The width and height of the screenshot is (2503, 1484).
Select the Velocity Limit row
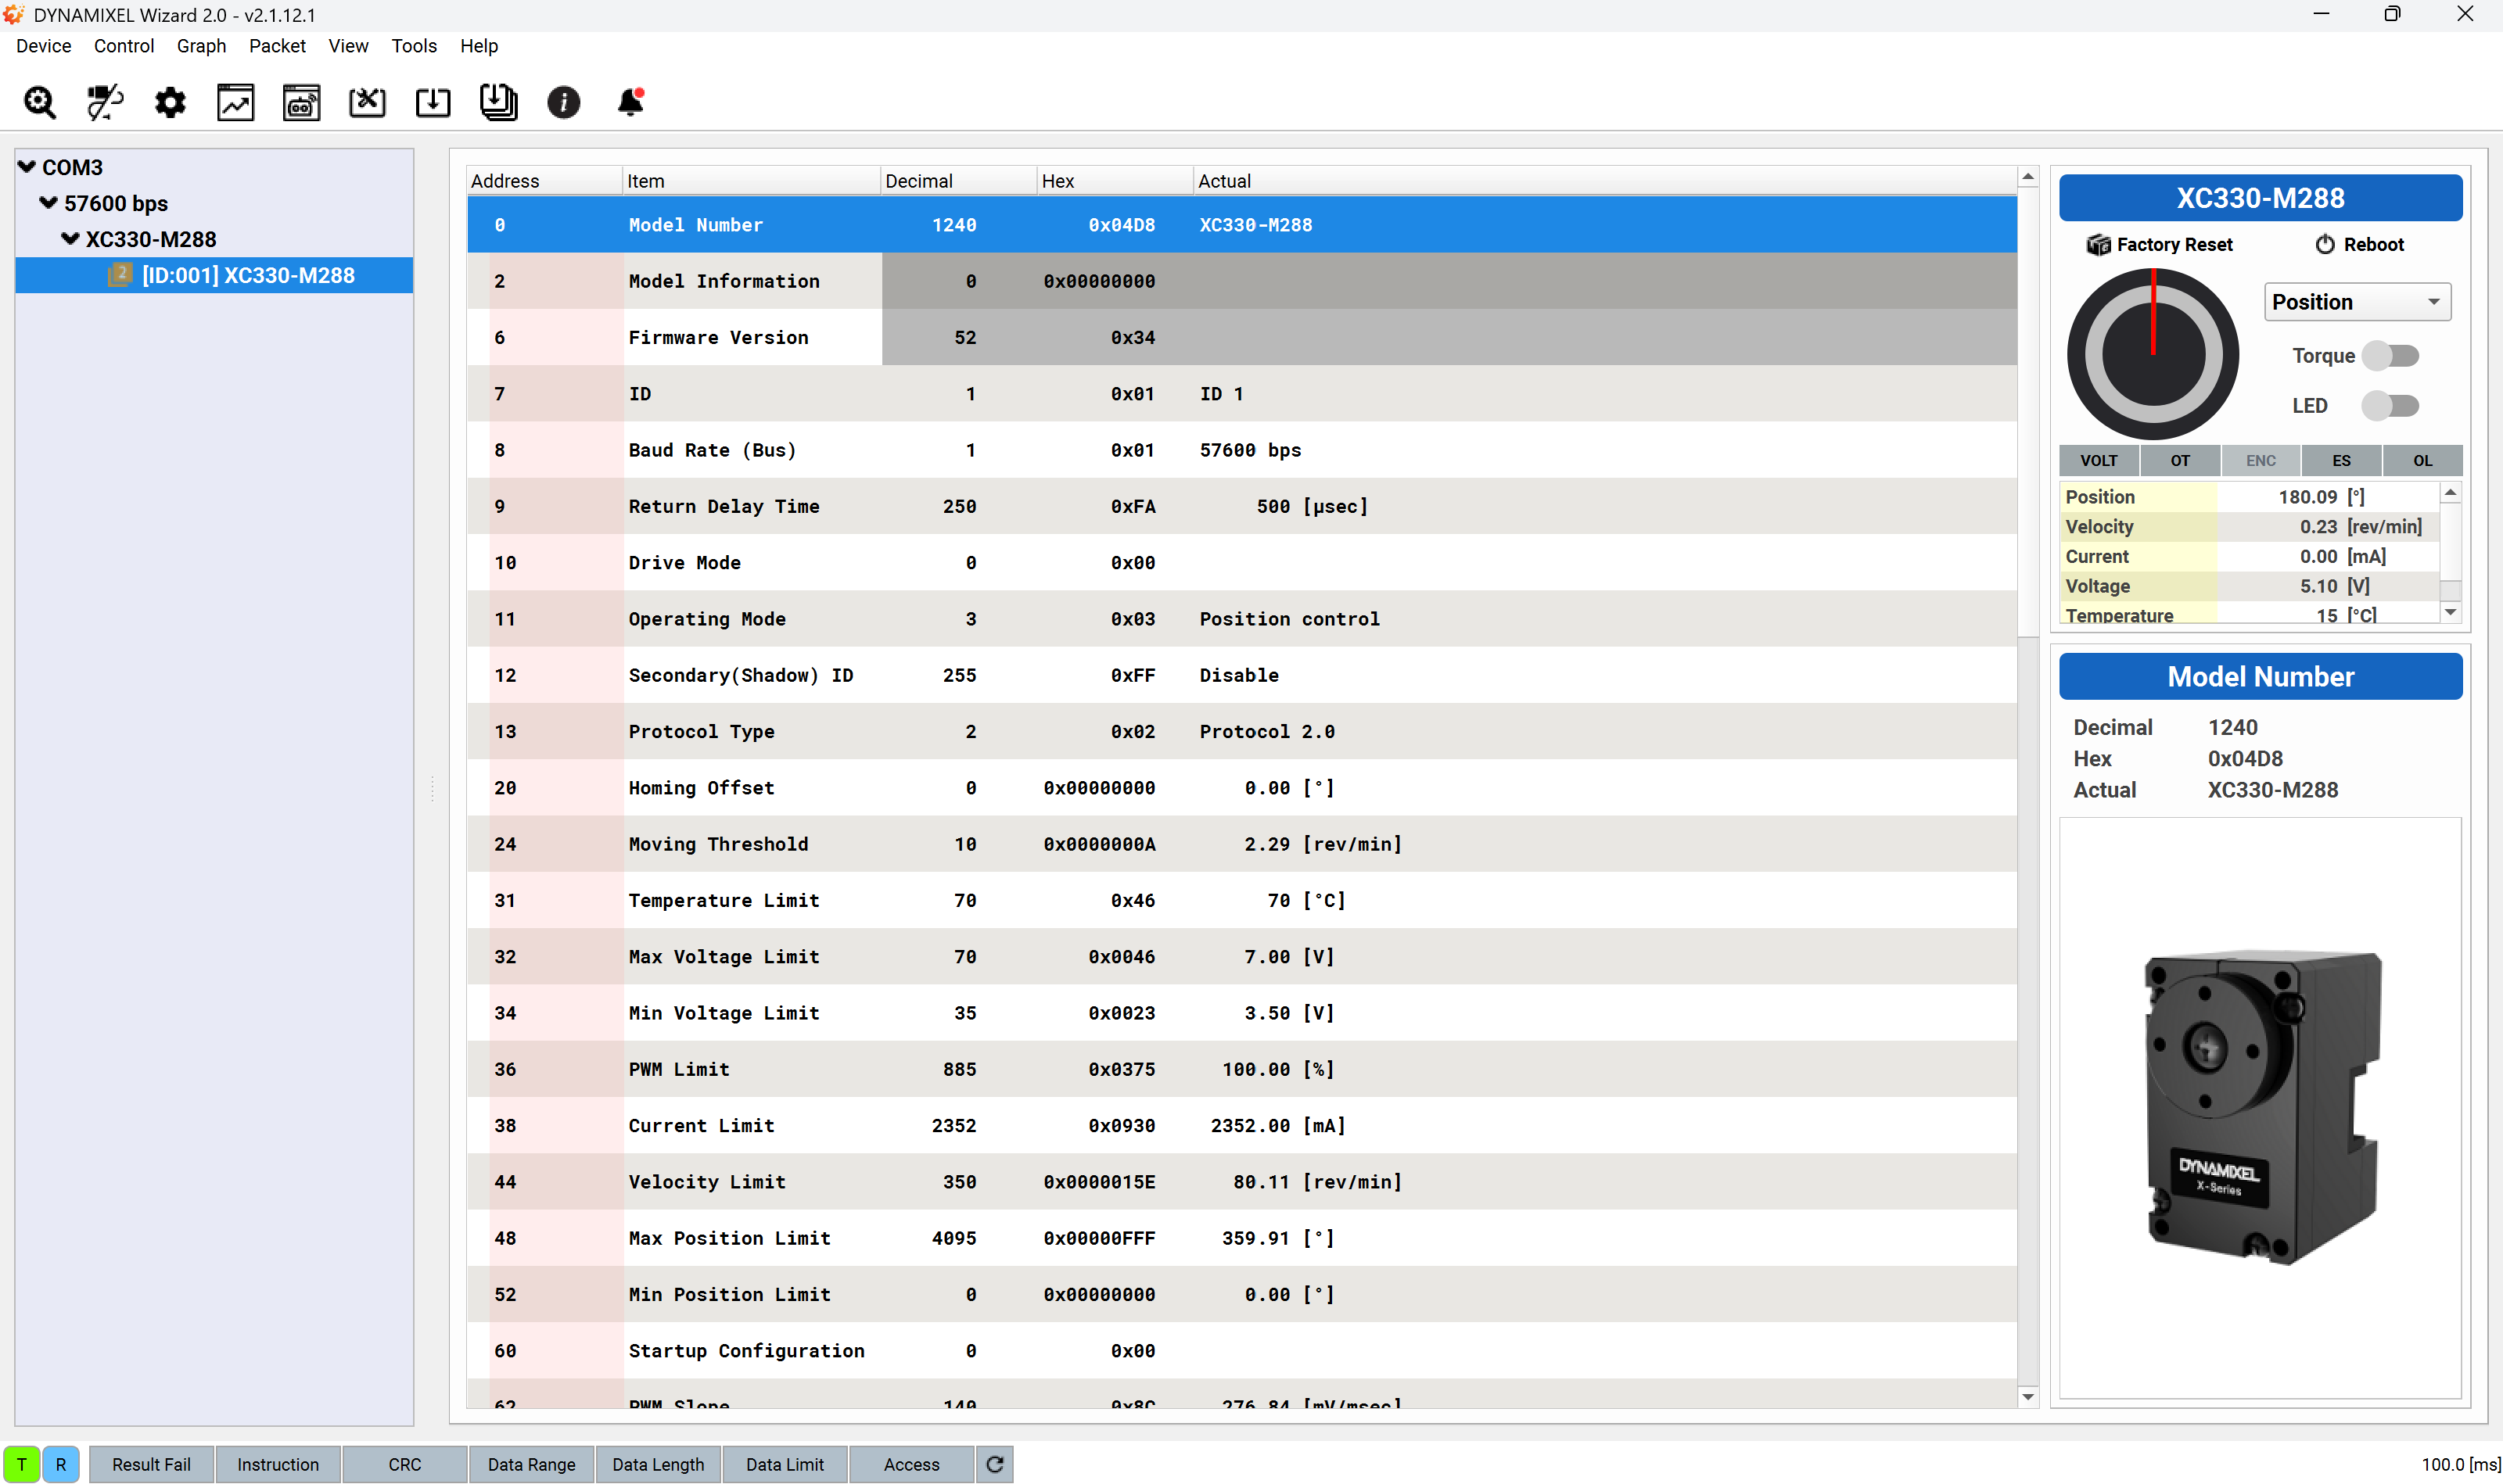[1241, 1182]
